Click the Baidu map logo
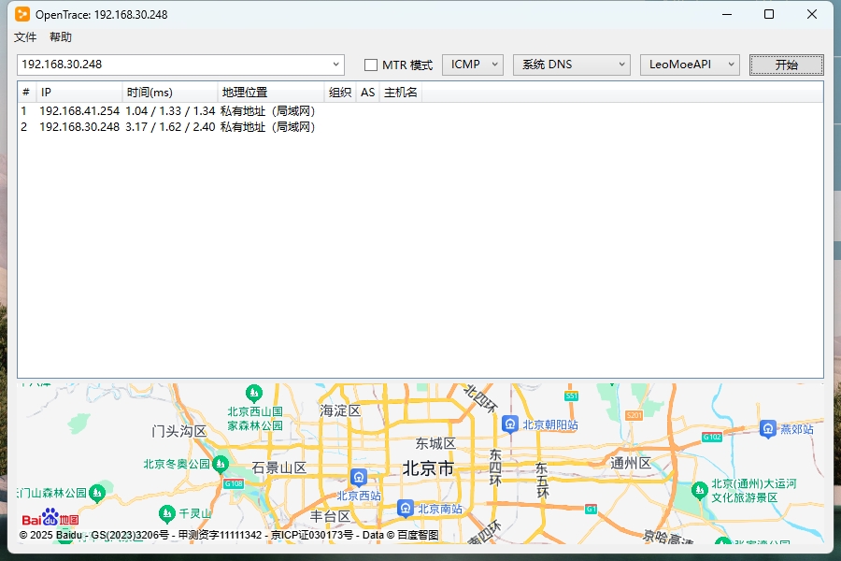The width and height of the screenshot is (841, 561). point(50,519)
